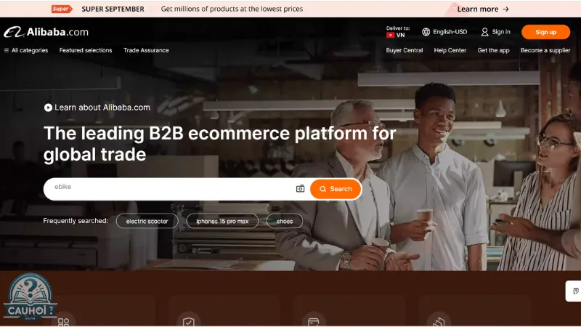Open English-USD language currency selector
The width and height of the screenshot is (581, 327).
point(444,32)
